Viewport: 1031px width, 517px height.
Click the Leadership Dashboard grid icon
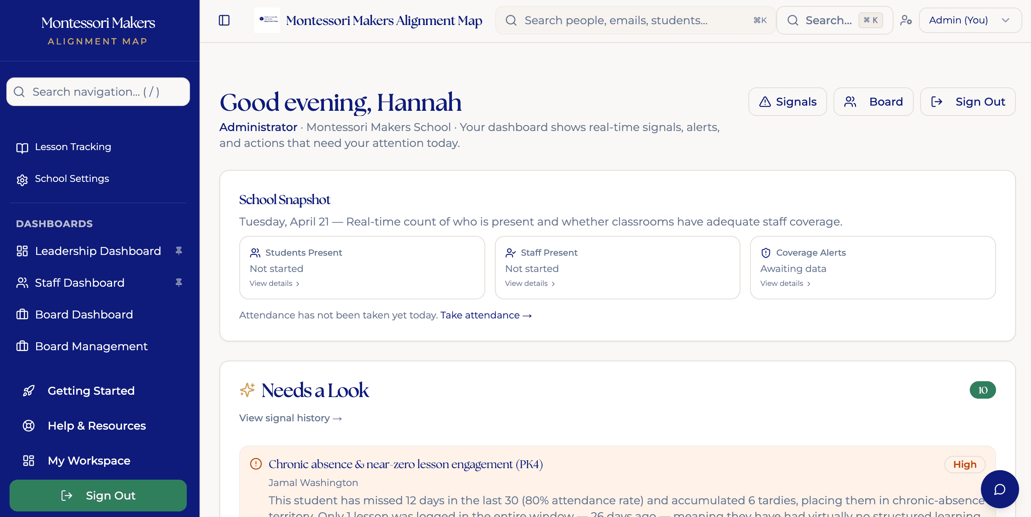click(22, 251)
